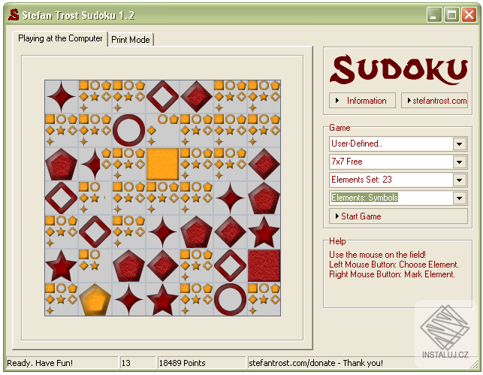
Task: Click the filled diamond in row 3, column 7
Action: point(264,165)
